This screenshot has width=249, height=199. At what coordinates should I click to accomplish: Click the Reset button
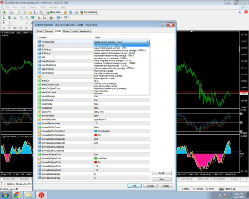[166, 186]
